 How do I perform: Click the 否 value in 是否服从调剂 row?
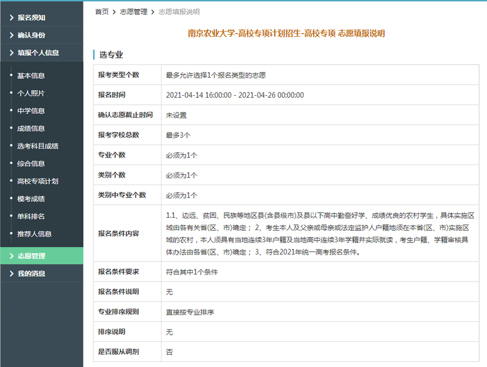[169, 352]
